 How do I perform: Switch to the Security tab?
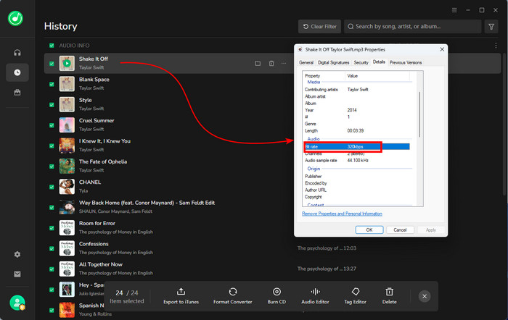361,62
